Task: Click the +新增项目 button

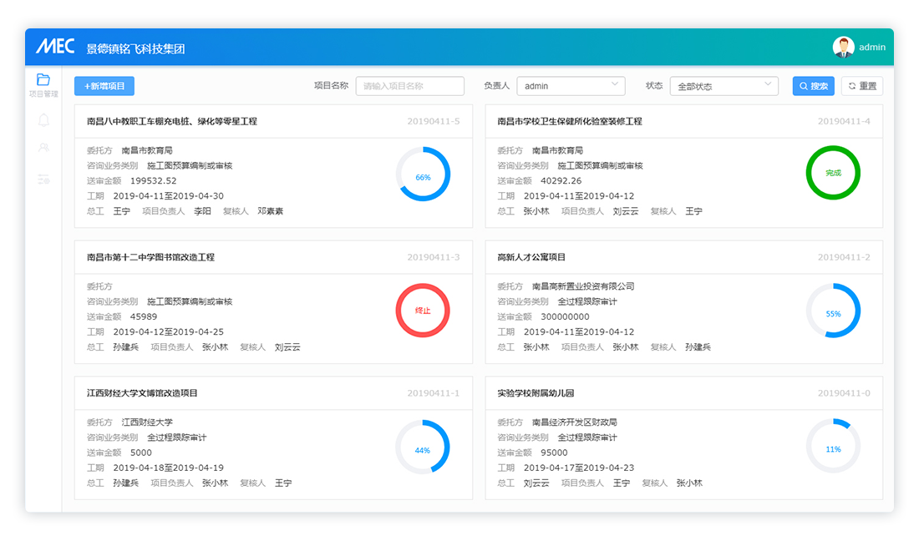Action: click(104, 86)
